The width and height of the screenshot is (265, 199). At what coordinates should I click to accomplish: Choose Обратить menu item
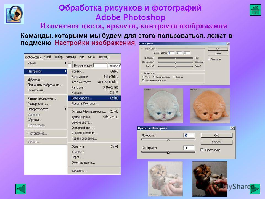point(94,146)
